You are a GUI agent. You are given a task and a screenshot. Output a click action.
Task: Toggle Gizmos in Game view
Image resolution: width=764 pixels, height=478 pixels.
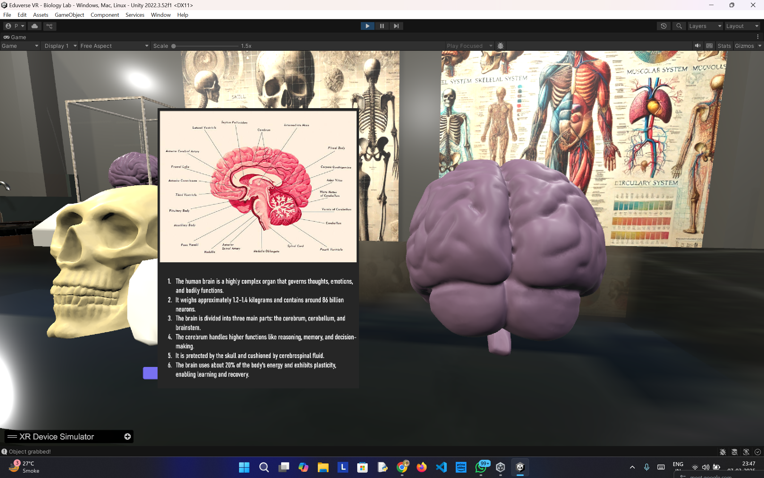[744, 46]
